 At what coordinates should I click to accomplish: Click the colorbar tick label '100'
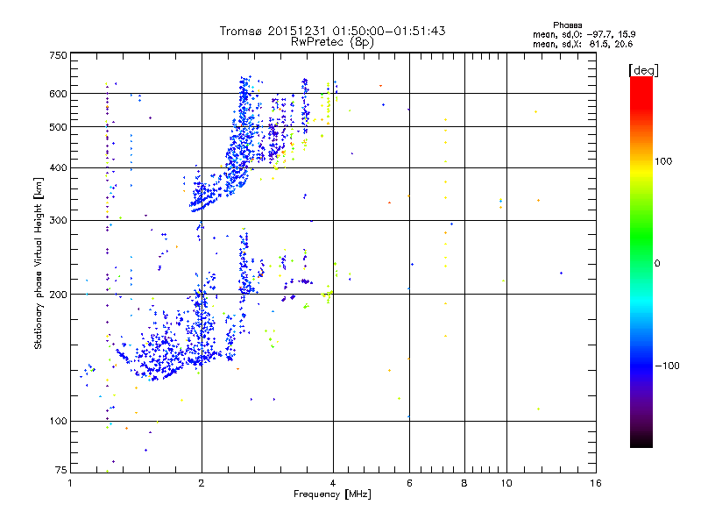tap(663, 161)
